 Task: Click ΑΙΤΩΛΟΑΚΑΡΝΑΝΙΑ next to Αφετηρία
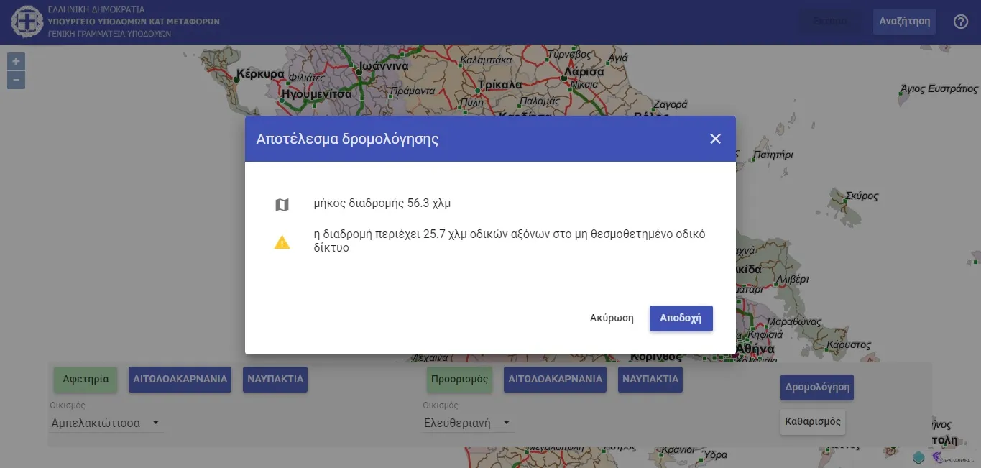180,380
